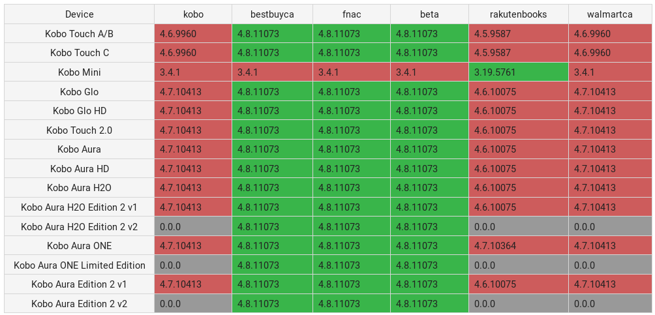Click the 4.7.10364 cell under rakutenbooks
The height and width of the screenshot is (315, 655).
[518, 246]
